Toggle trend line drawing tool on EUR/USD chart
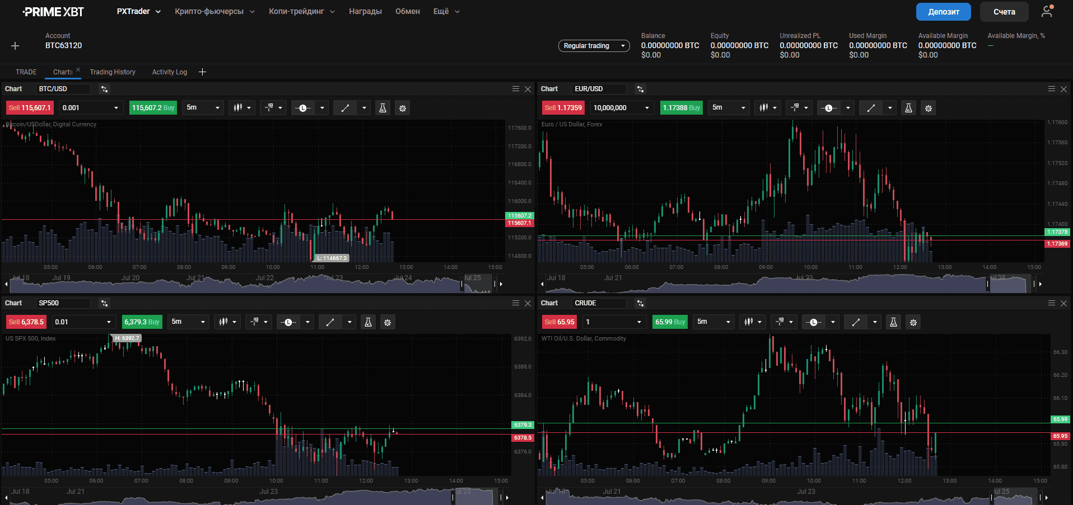 [x=871, y=108]
